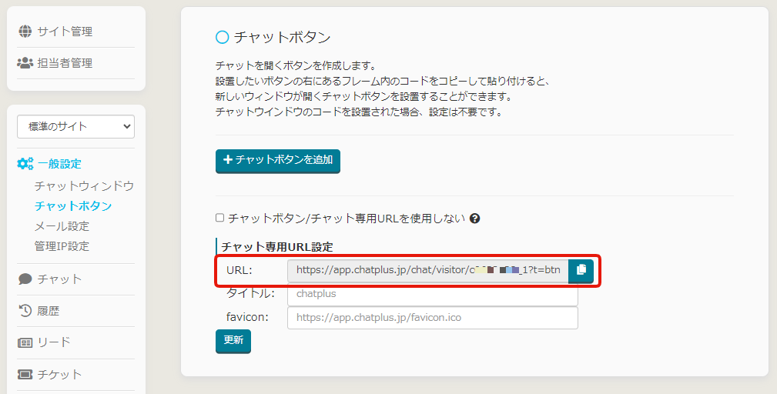Image resolution: width=777 pixels, height=394 pixels.
Task: Click the gears icon beside 一般設定
Action: coord(25,164)
